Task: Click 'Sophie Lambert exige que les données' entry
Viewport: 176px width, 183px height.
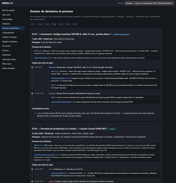Action: click(84, 181)
